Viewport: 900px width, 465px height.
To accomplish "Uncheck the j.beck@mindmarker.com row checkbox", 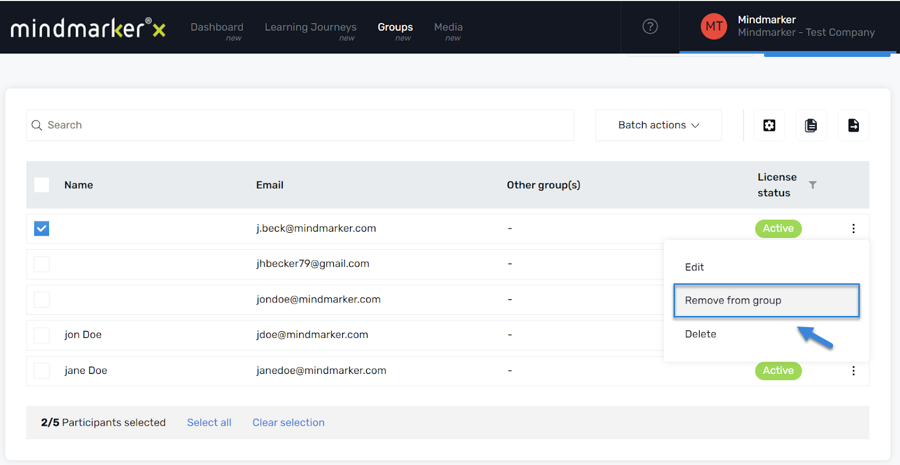I will (42, 228).
